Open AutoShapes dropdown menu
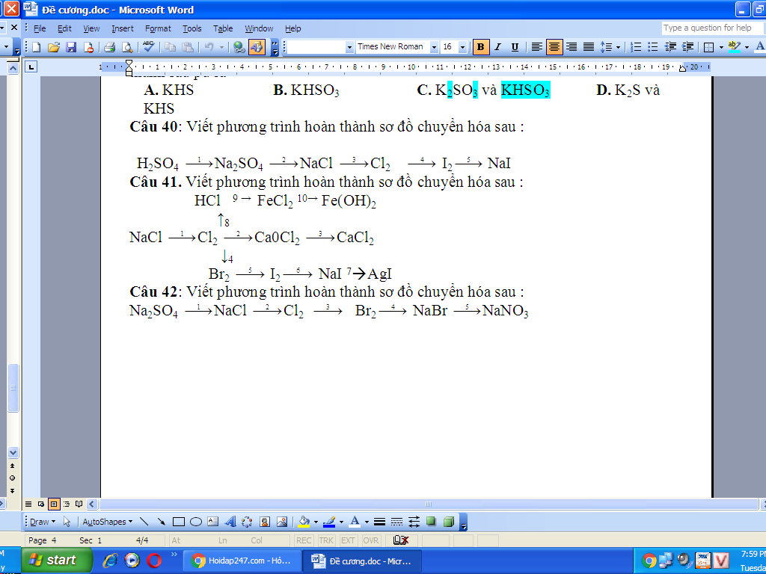 coord(108,522)
